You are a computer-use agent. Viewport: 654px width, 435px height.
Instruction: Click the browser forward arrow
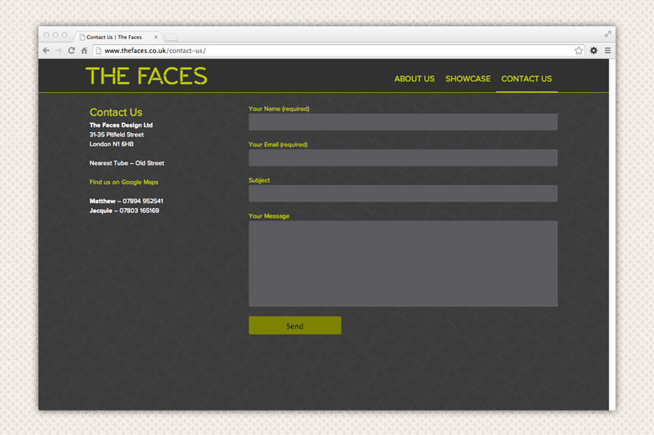coord(59,51)
